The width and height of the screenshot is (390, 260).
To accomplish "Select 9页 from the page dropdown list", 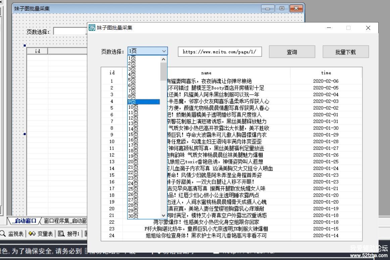I will (x=144, y=102).
